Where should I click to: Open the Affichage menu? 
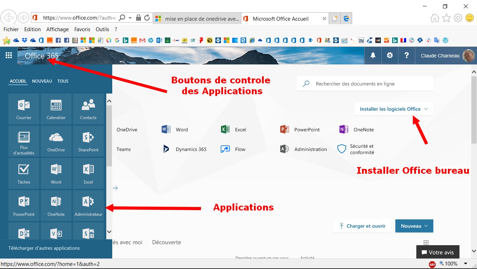coord(58,29)
